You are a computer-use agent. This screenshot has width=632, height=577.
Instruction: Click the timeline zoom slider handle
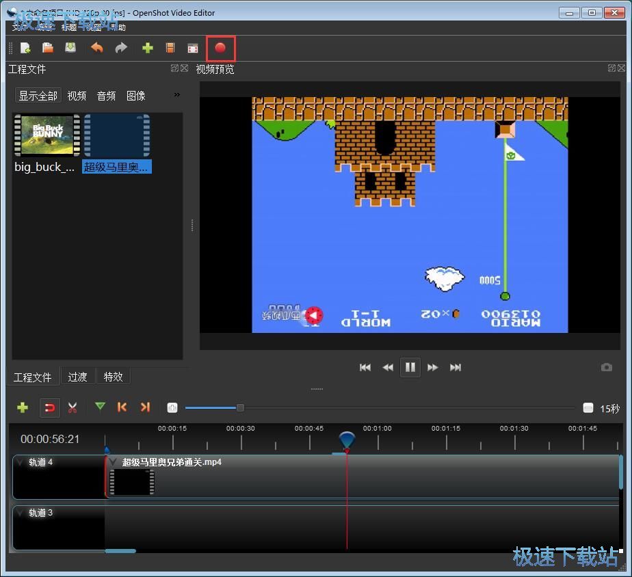tap(240, 407)
